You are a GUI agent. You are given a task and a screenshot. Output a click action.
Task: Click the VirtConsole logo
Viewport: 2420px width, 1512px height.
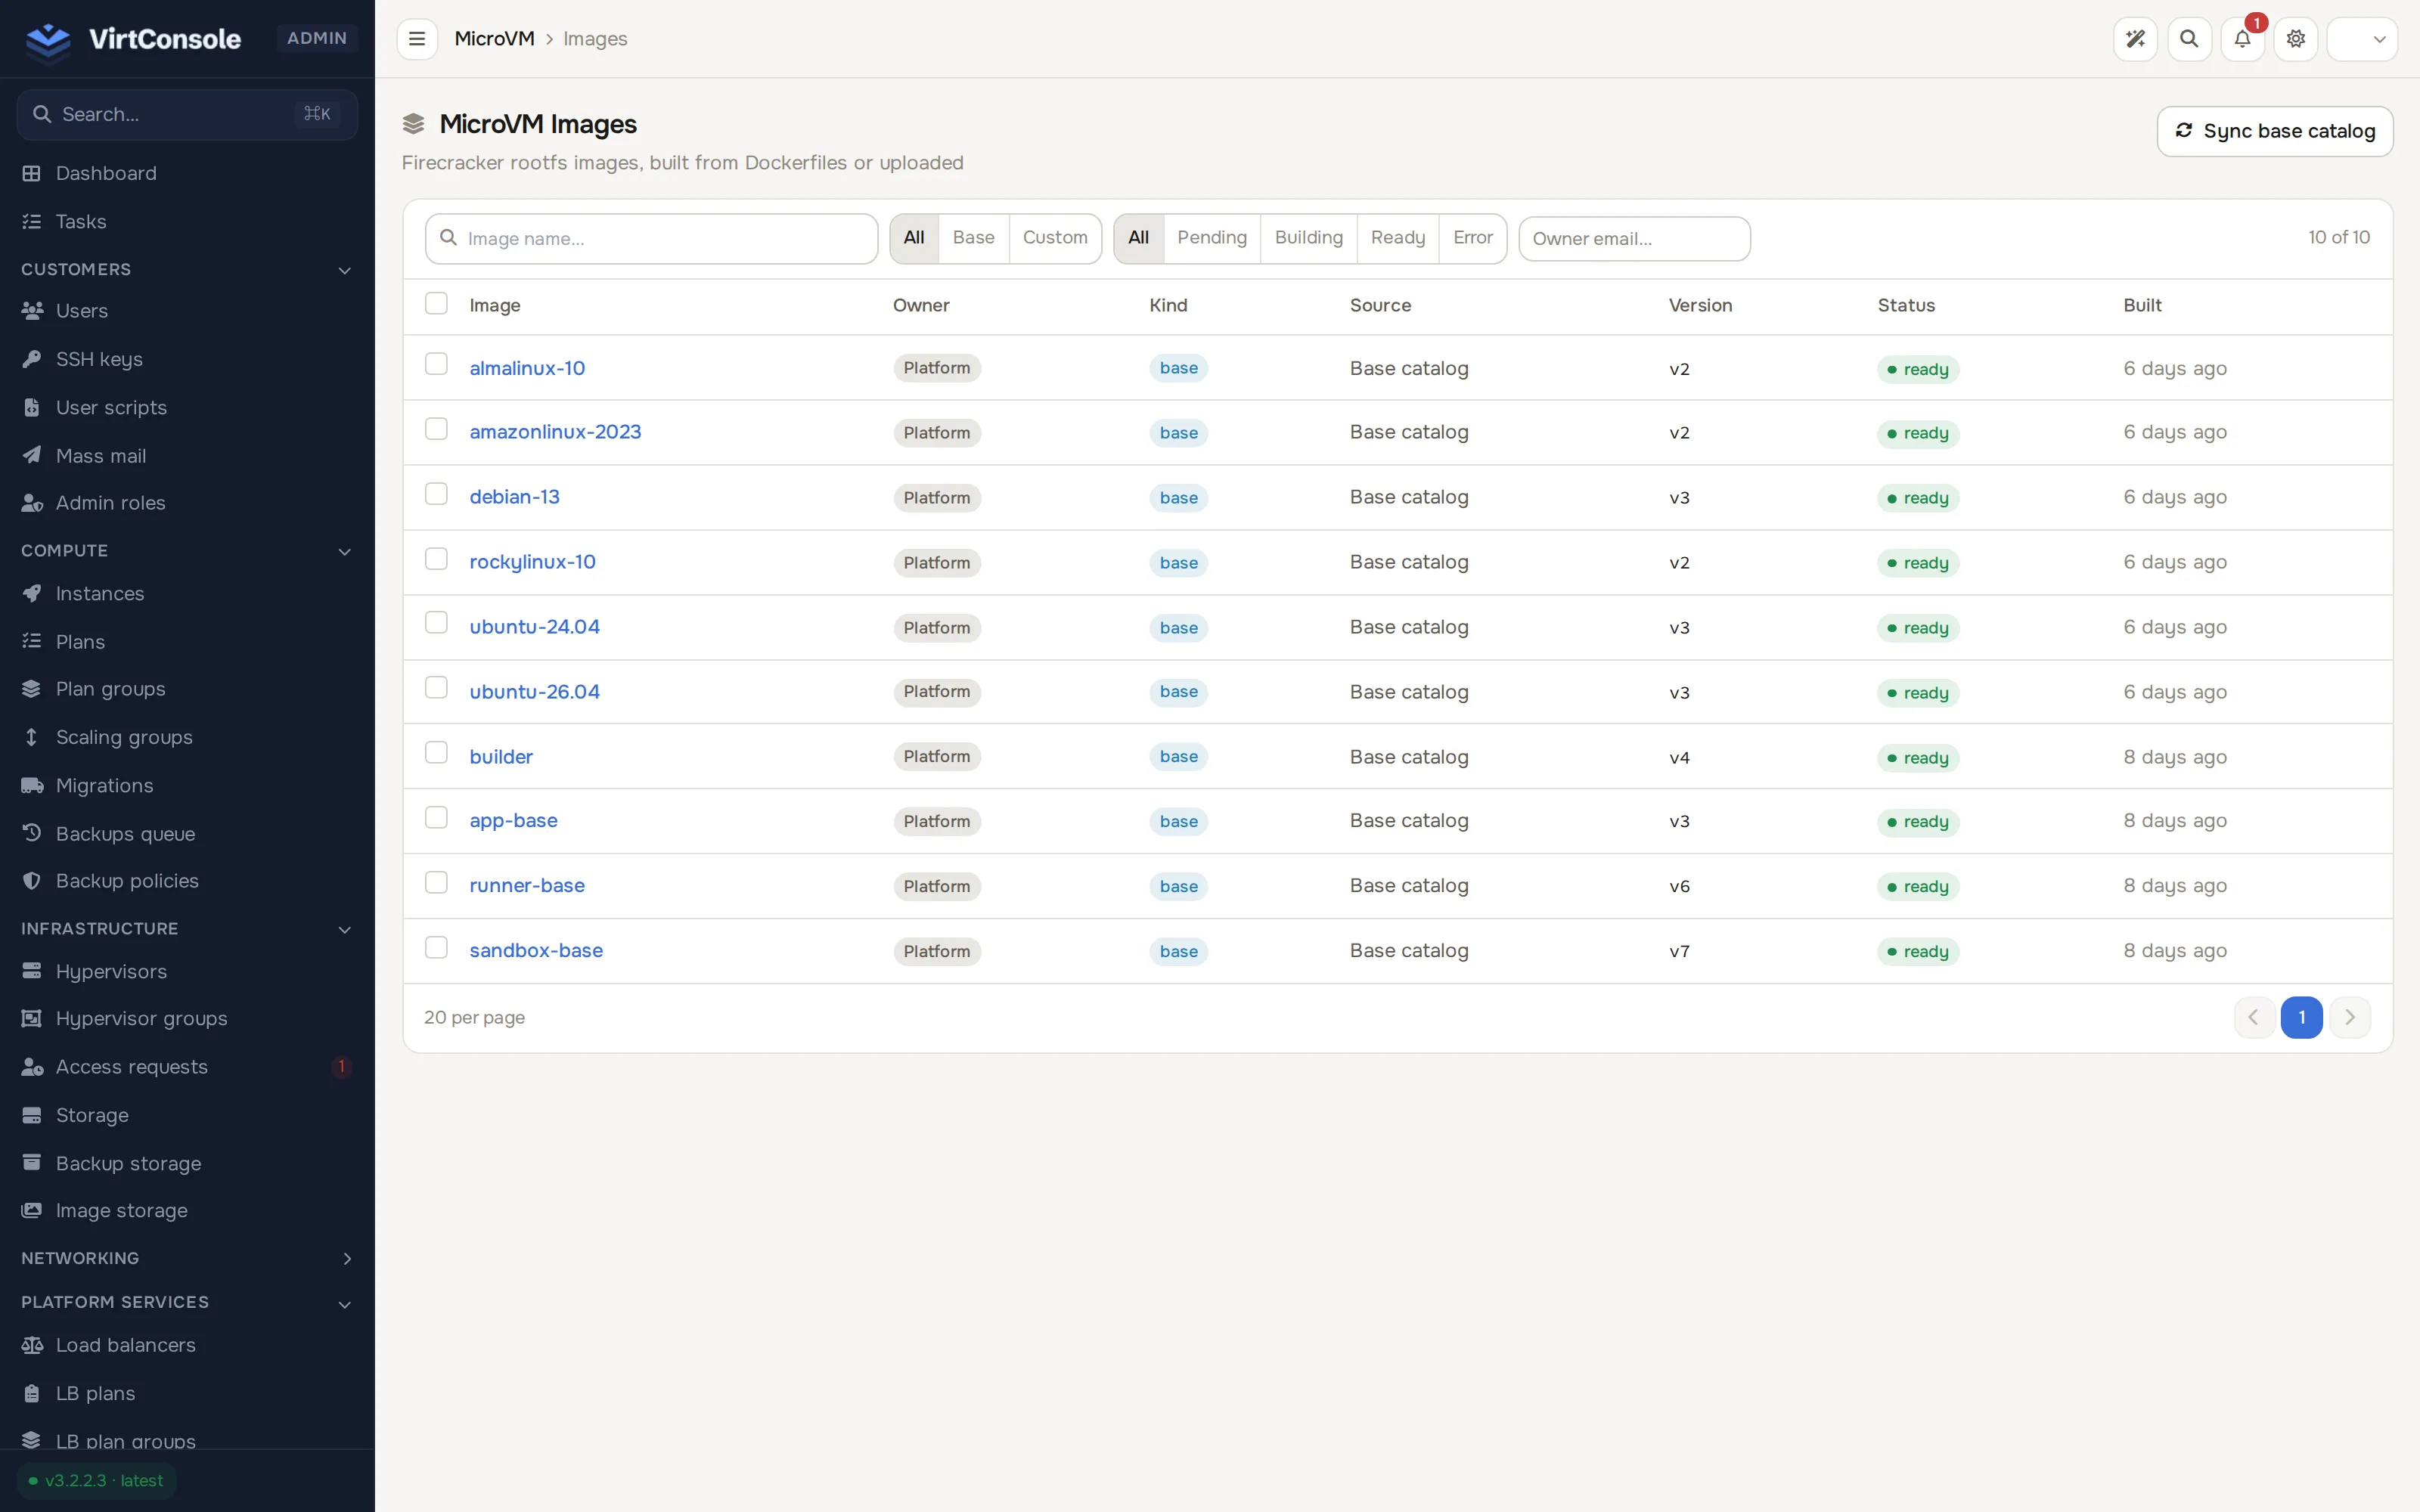pos(133,39)
